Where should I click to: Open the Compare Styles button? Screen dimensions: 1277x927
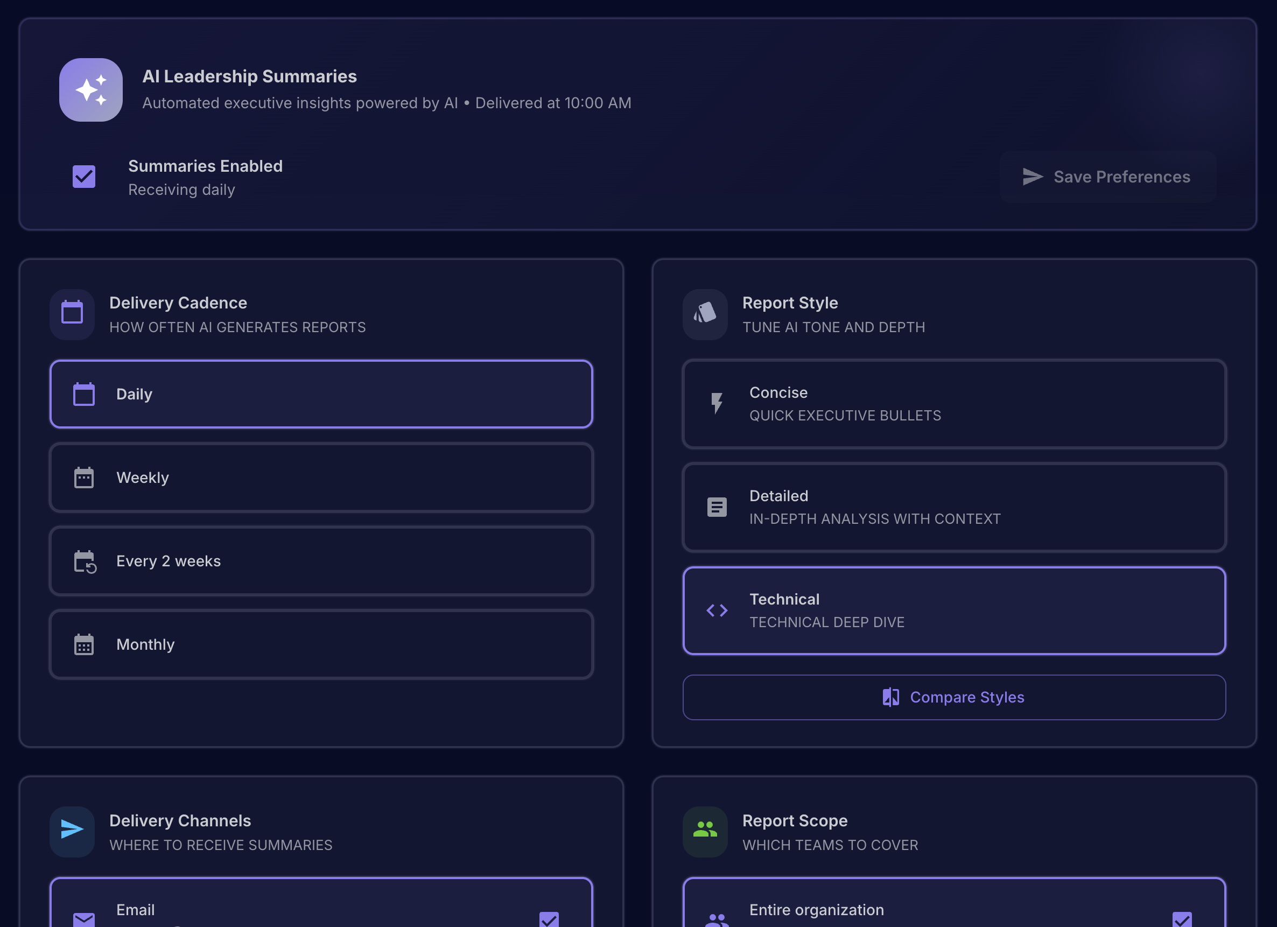953,697
